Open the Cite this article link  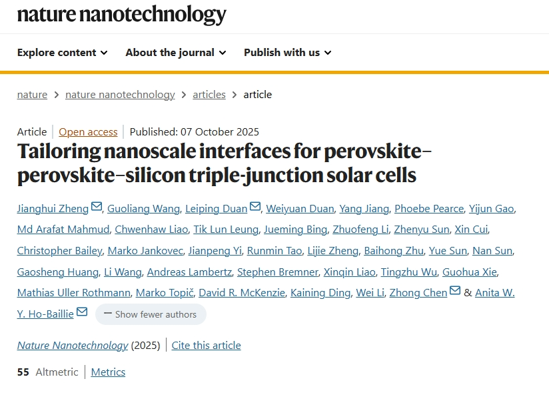click(206, 345)
